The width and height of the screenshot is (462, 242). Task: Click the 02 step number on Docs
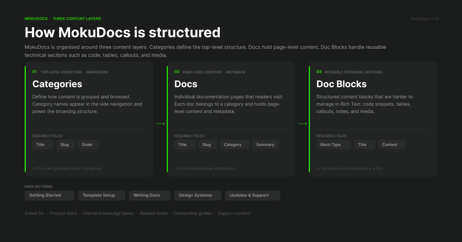(177, 72)
